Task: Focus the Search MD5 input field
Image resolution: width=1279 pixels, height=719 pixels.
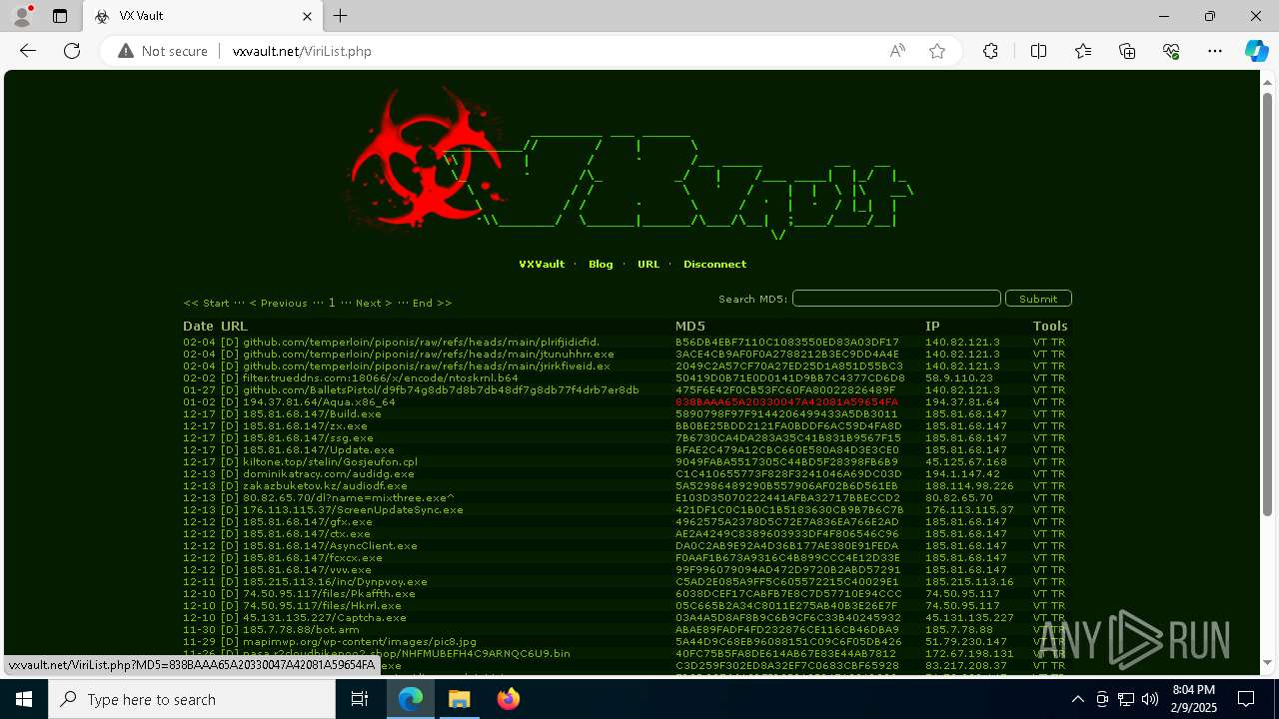Action: pos(896,299)
